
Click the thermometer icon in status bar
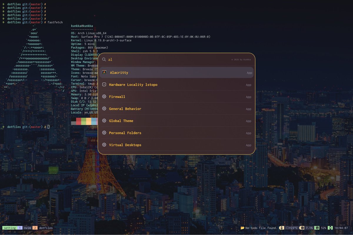pos(282,228)
